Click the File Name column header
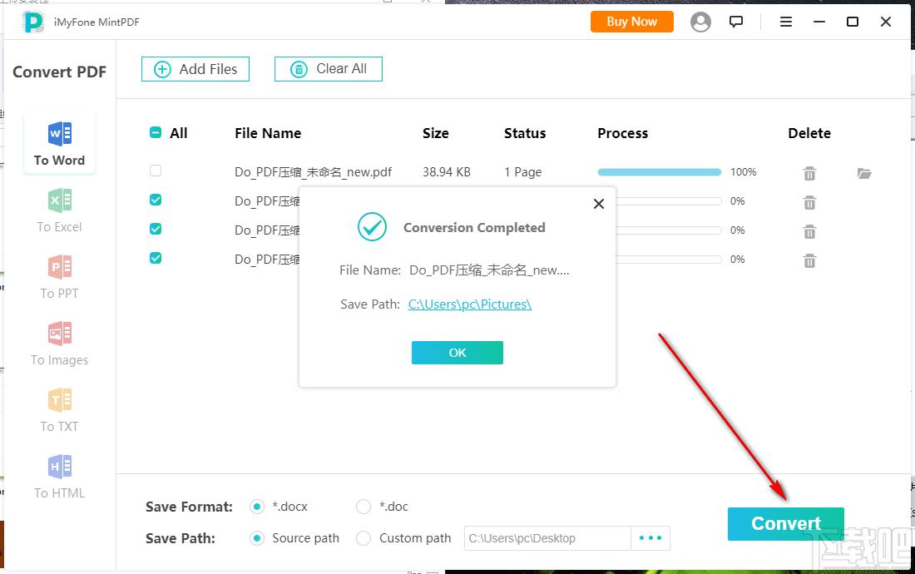The width and height of the screenshot is (915, 574). point(268,133)
